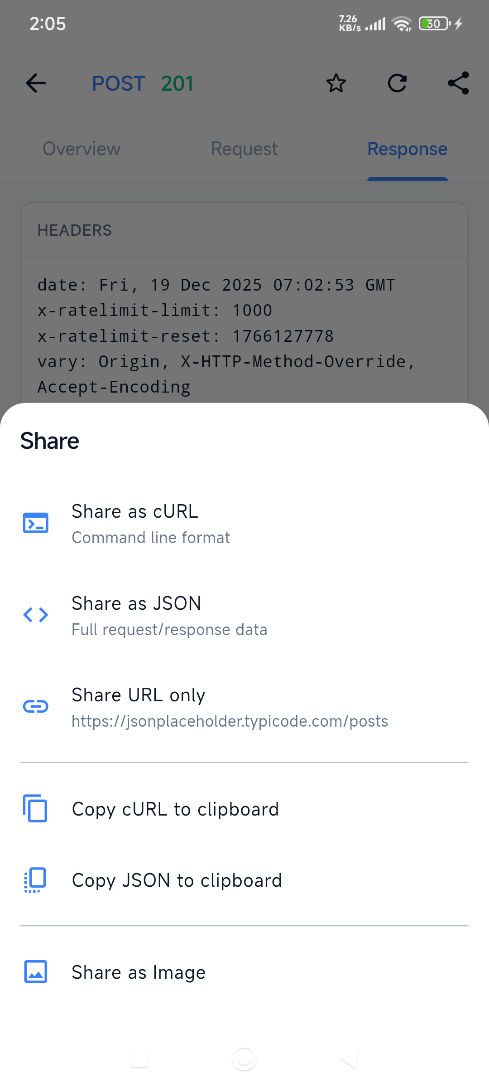Screen dimensions: 489x1088
Task: Switch to the Overview tab
Action: pos(81,149)
